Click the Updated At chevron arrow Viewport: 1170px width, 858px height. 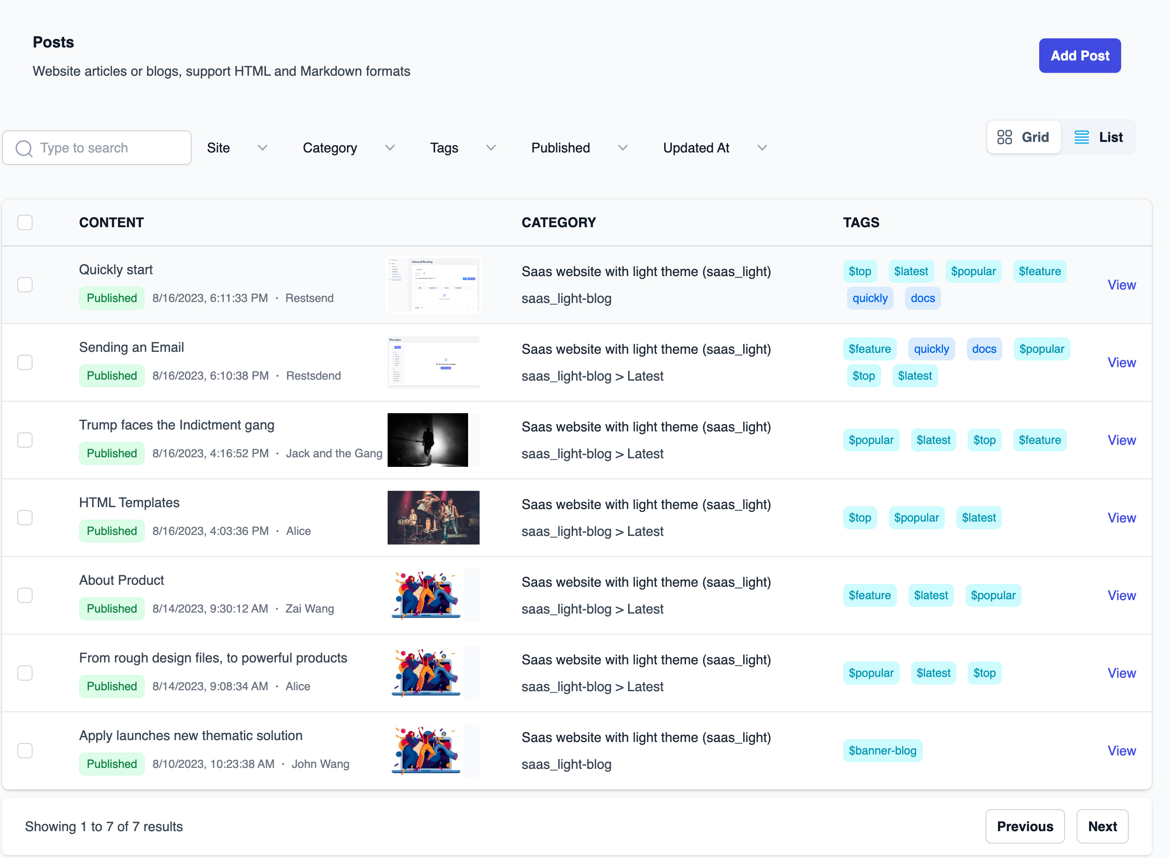762,148
